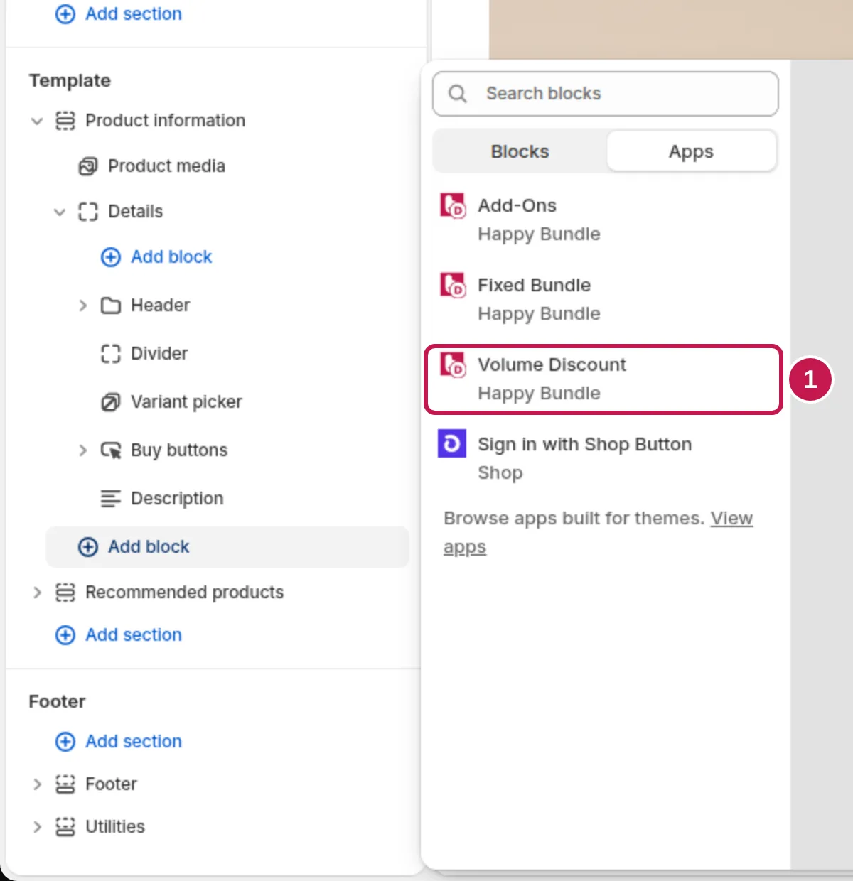Click the Product information section icon
The height and width of the screenshot is (881, 853).
tap(65, 121)
